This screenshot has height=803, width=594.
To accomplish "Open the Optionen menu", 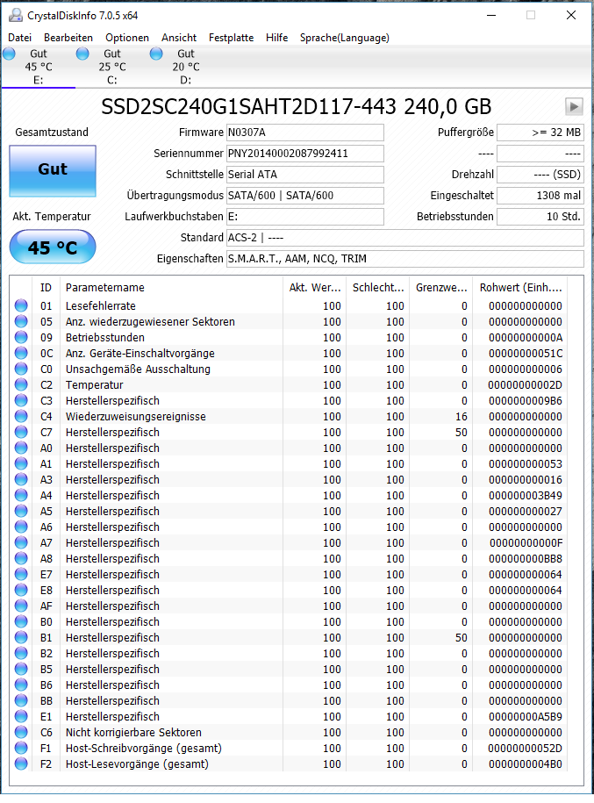I will [x=127, y=38].
